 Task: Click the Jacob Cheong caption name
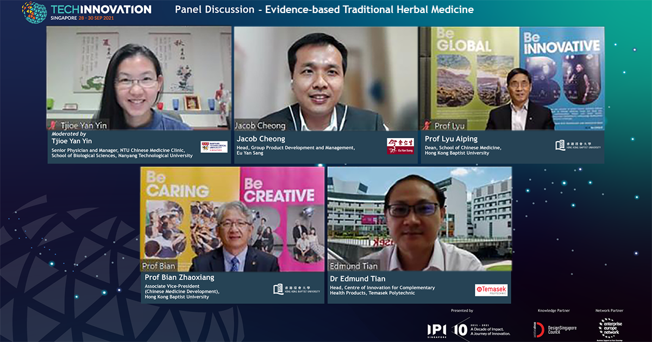click(x=261, y=139)
